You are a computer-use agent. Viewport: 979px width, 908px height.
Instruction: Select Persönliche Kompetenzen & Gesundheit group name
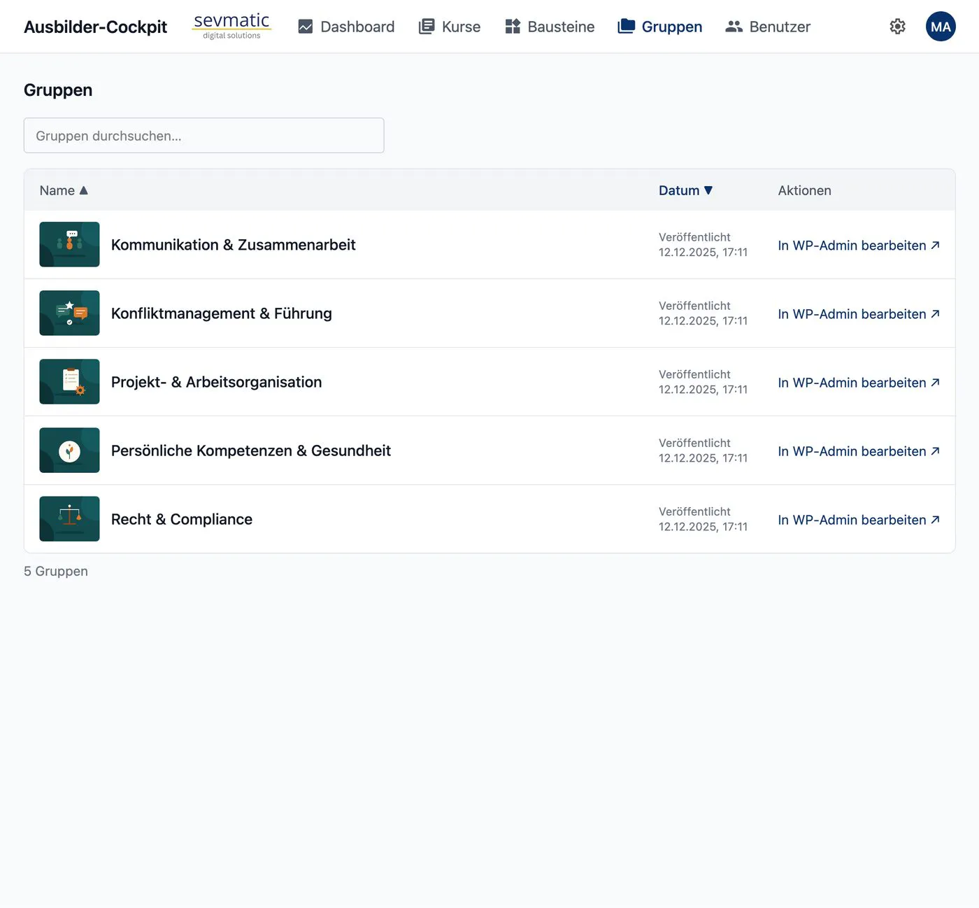pyautogui.click(x=251, y=451)
